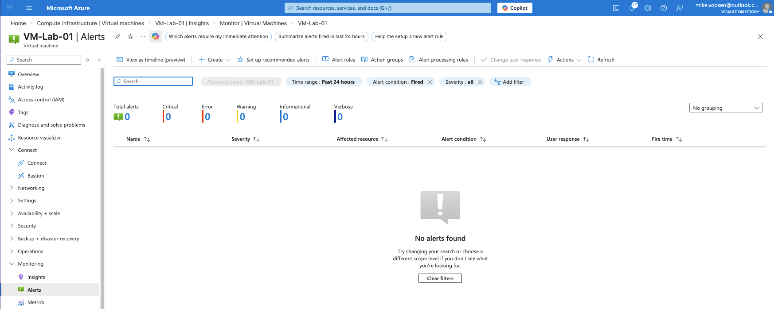Open Action groups
Viewport: 774px width, 309px height.
point(382,60)
